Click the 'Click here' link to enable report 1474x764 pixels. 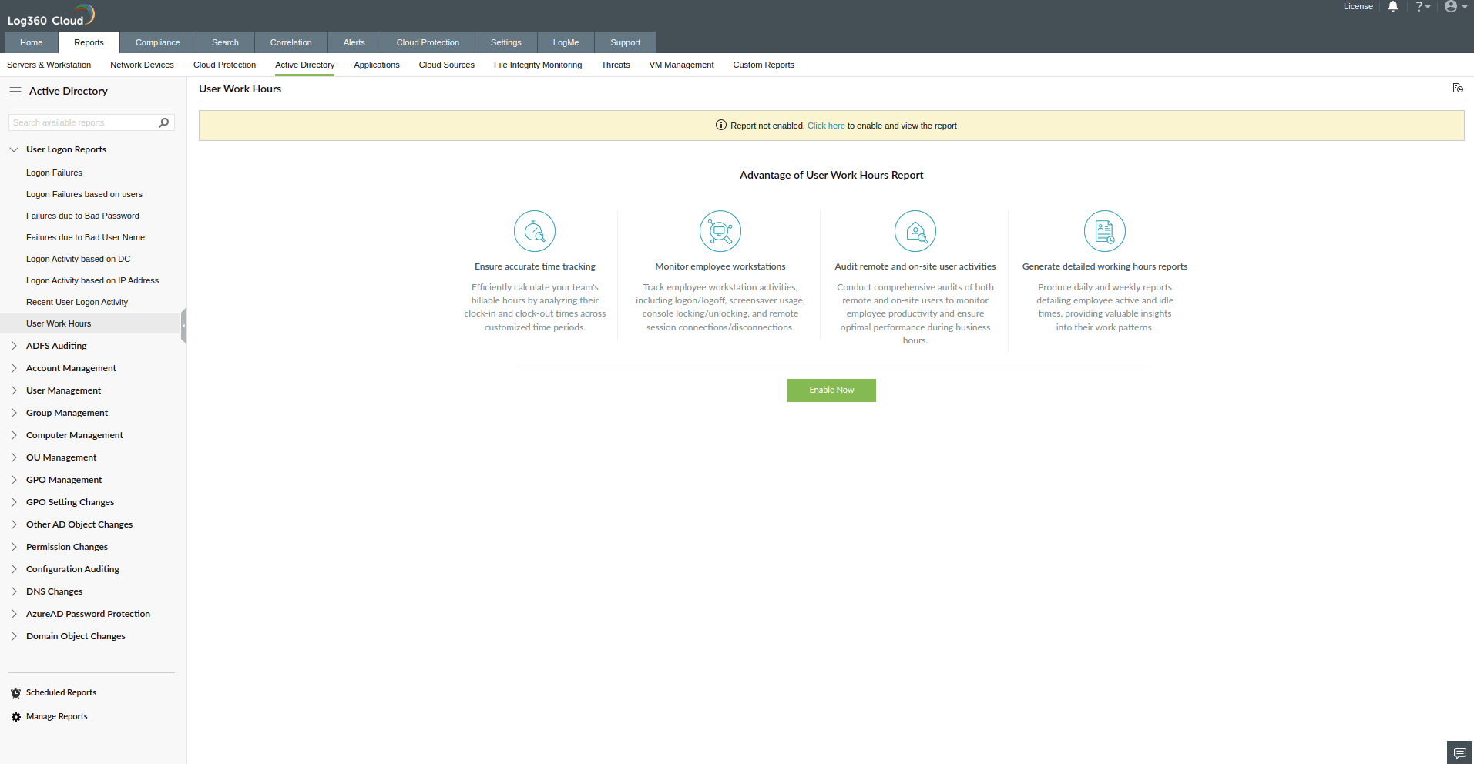(825, 125)
